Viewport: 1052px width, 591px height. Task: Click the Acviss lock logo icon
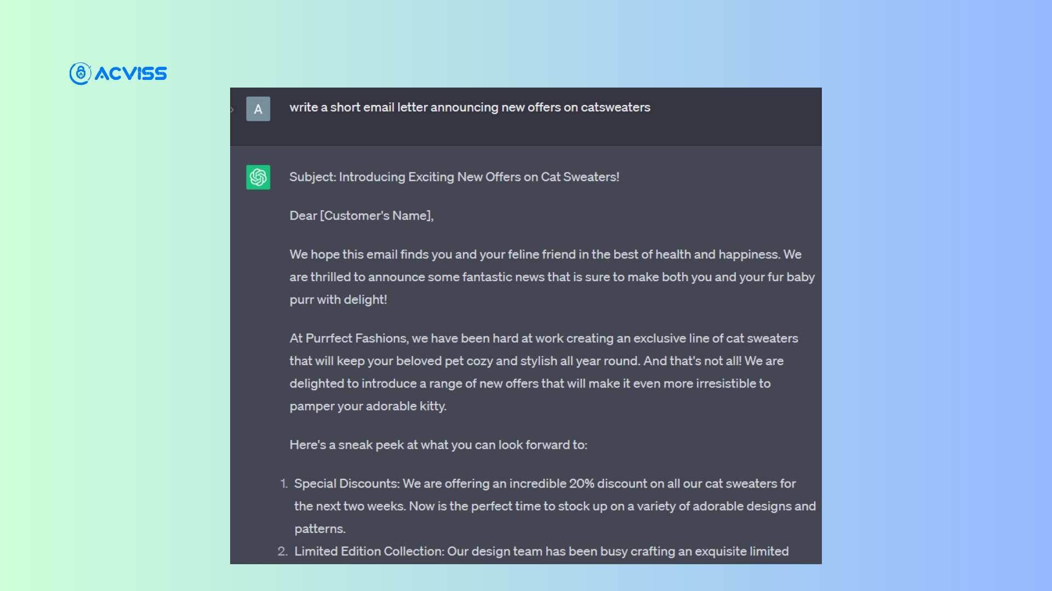80,73
